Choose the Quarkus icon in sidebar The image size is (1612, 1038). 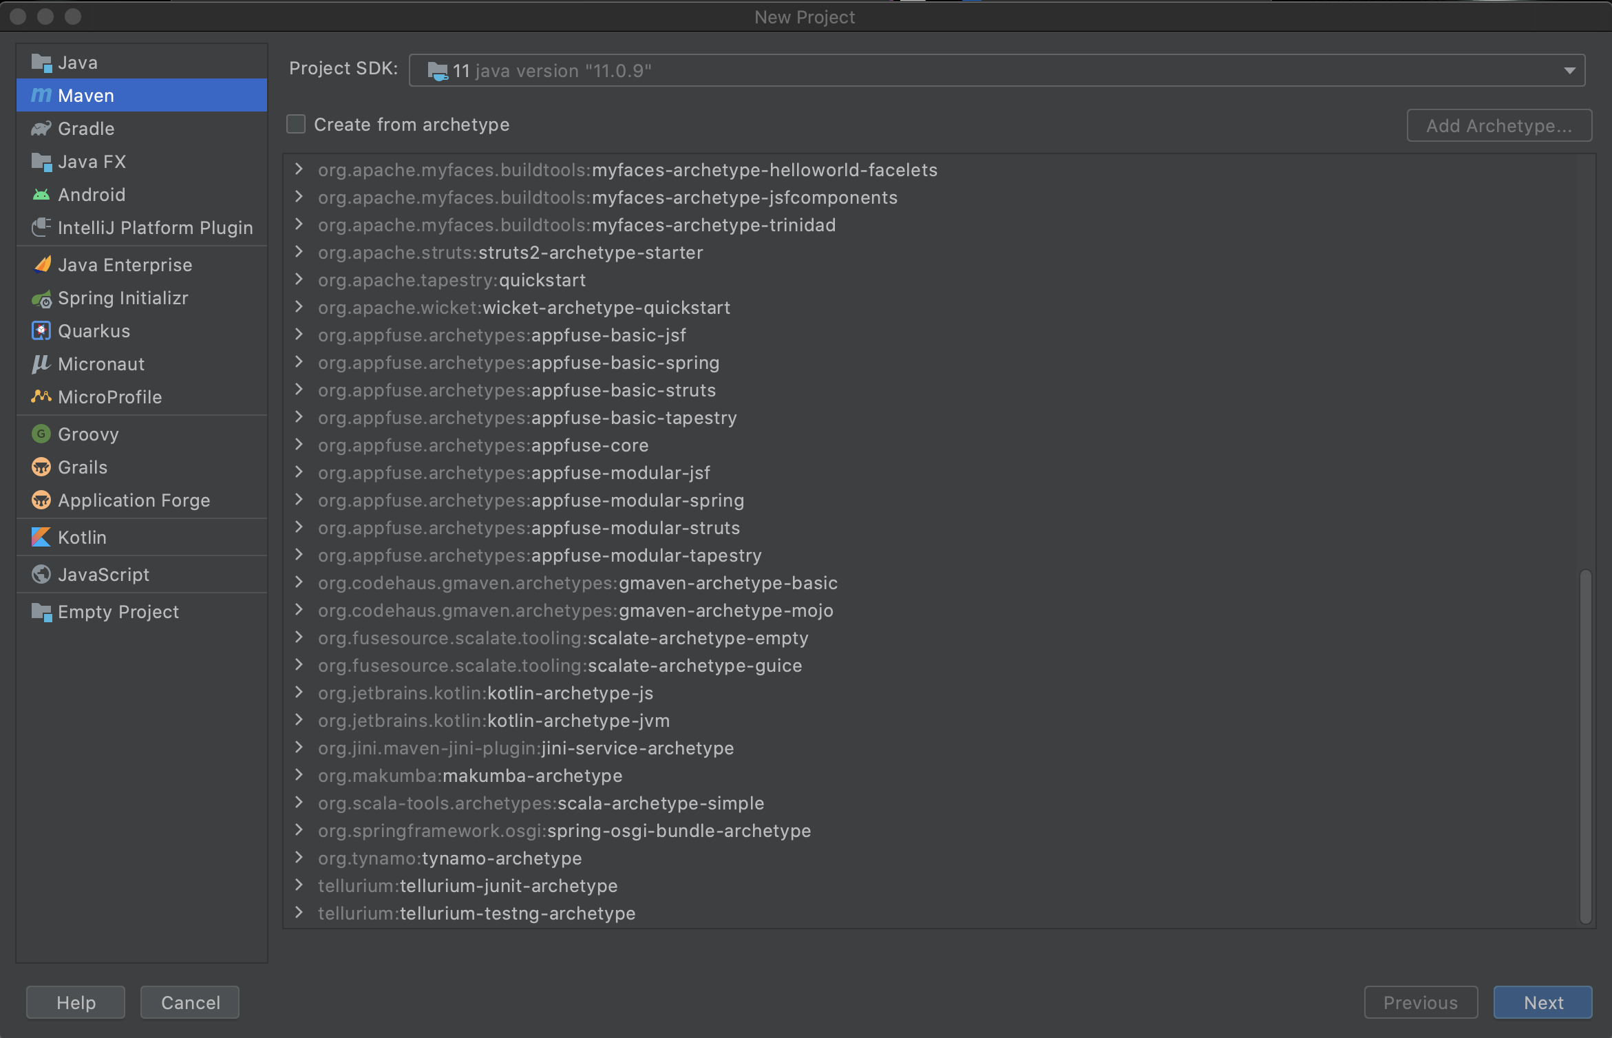click(41, 331)
